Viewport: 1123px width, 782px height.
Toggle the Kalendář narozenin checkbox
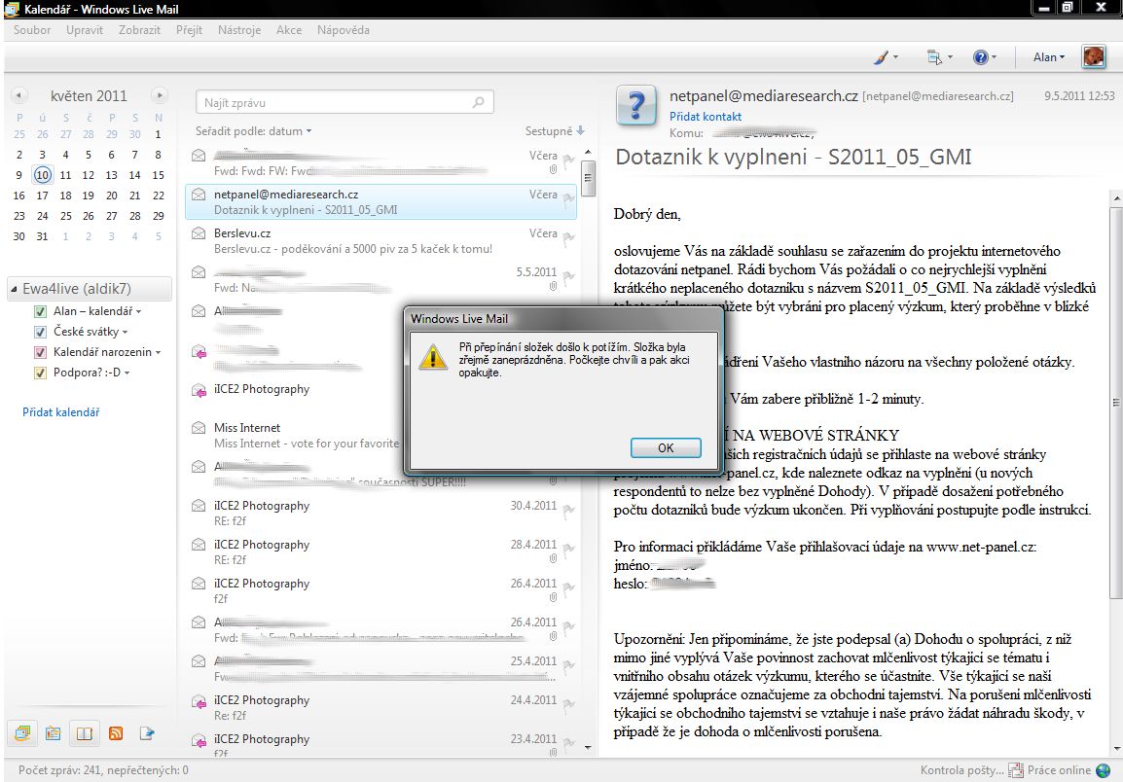click(41, 352)
